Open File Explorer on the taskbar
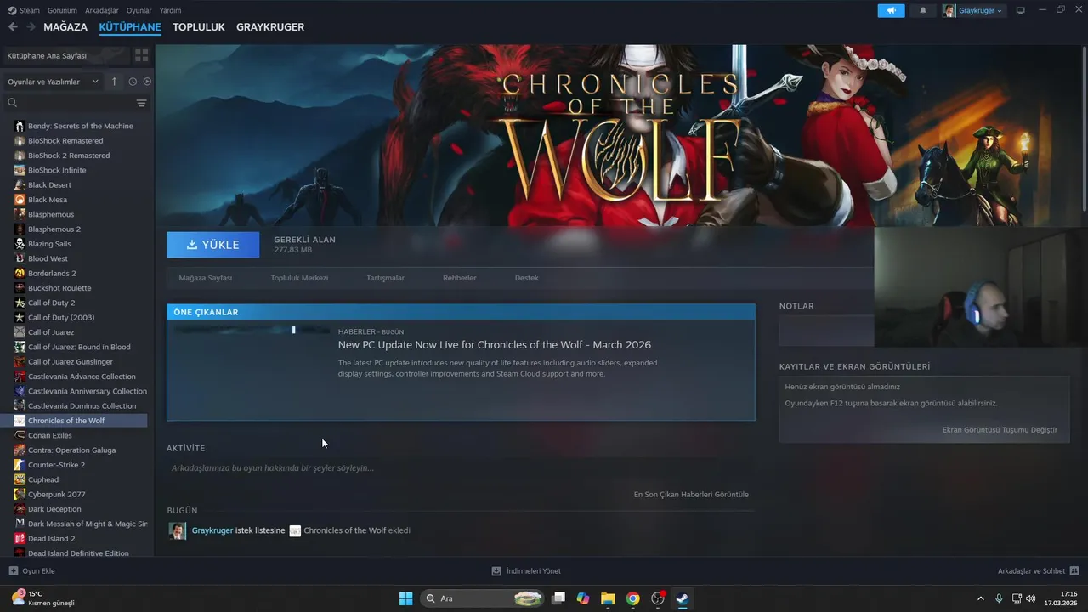Viewport: 1088px width, 612px height. tap(608, 598)
